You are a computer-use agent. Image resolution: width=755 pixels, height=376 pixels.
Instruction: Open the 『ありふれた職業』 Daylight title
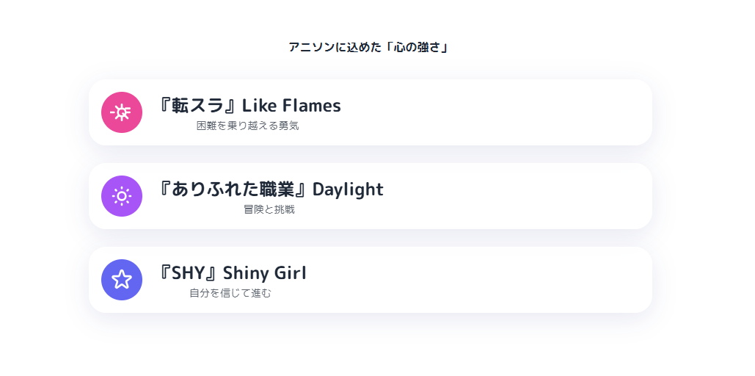[x=271, y=189]
